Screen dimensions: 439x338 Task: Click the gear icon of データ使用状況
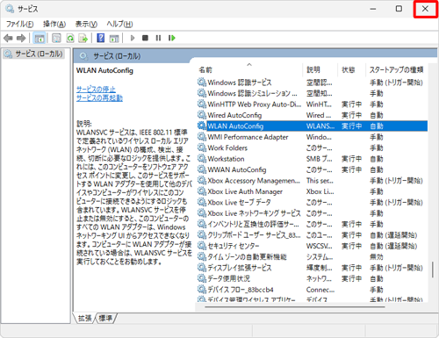pos(201,278)
